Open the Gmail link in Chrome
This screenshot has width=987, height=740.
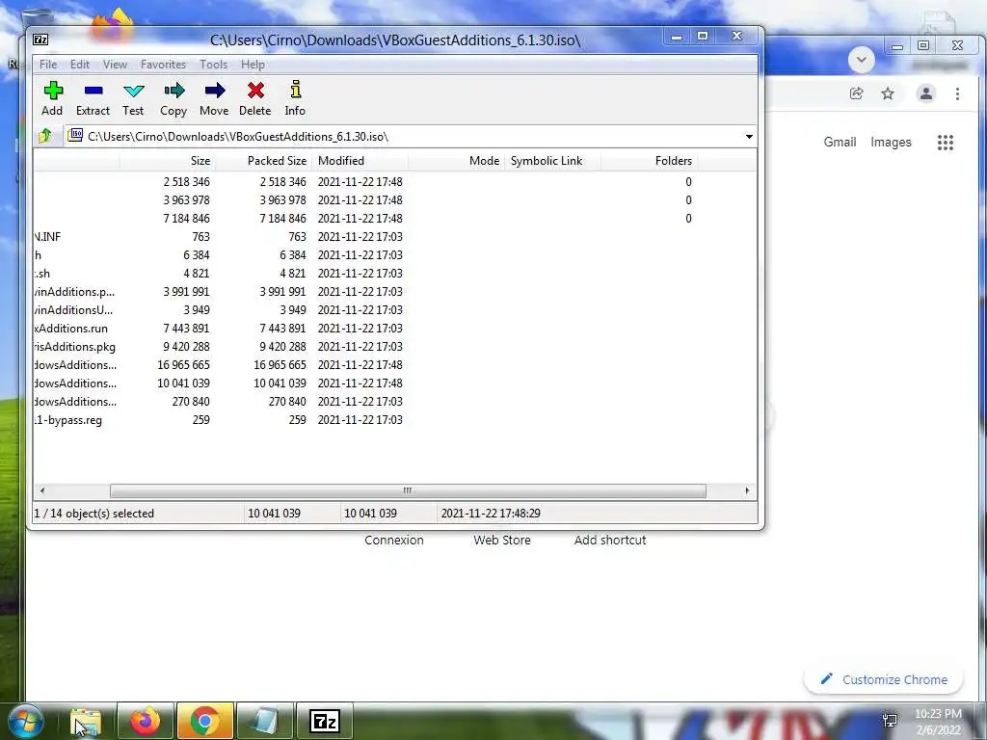point(840,143)
